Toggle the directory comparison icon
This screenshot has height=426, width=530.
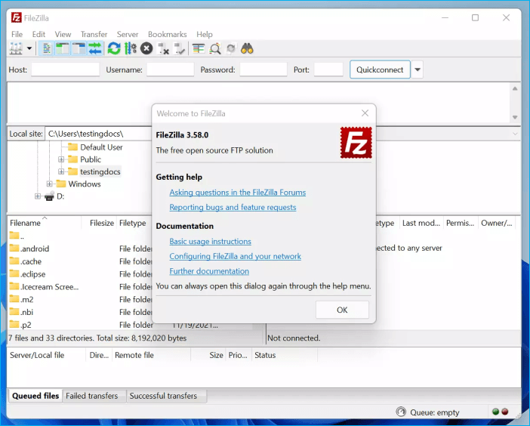pyautogui.click(x=214, y=48)
